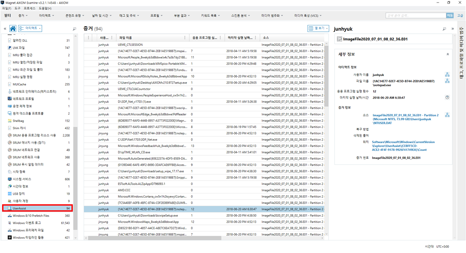Click the 고급 advanced search link

pyautogui.click(x=460, y=16)
